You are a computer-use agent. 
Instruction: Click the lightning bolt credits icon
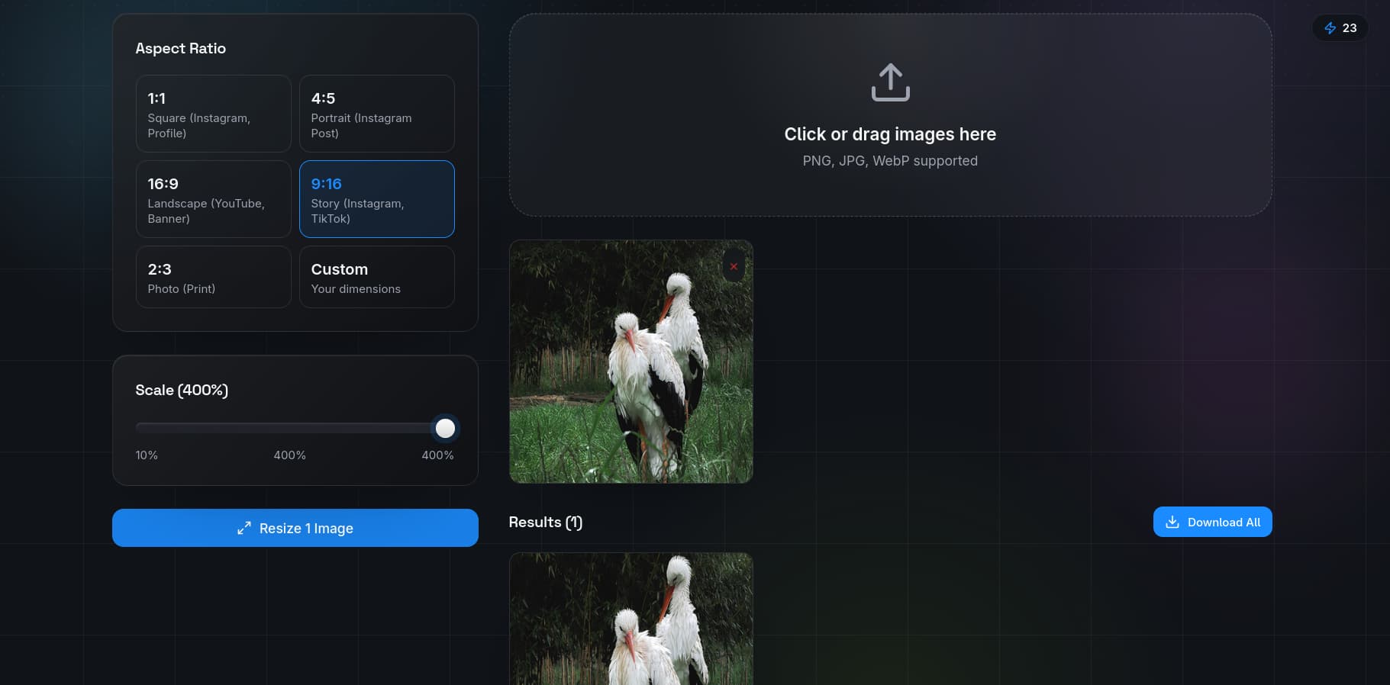pyautogui.click(x=1330, y=28)
